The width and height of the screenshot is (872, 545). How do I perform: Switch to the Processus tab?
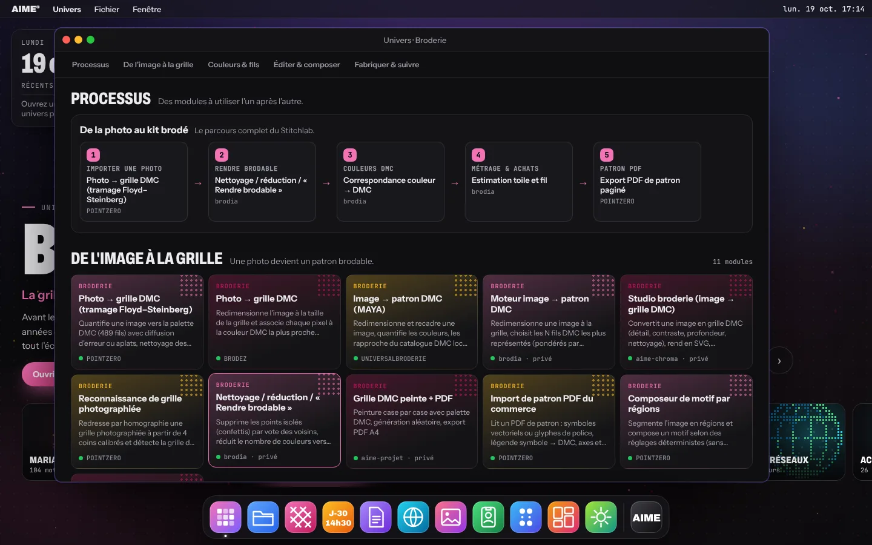pos(90,65)
